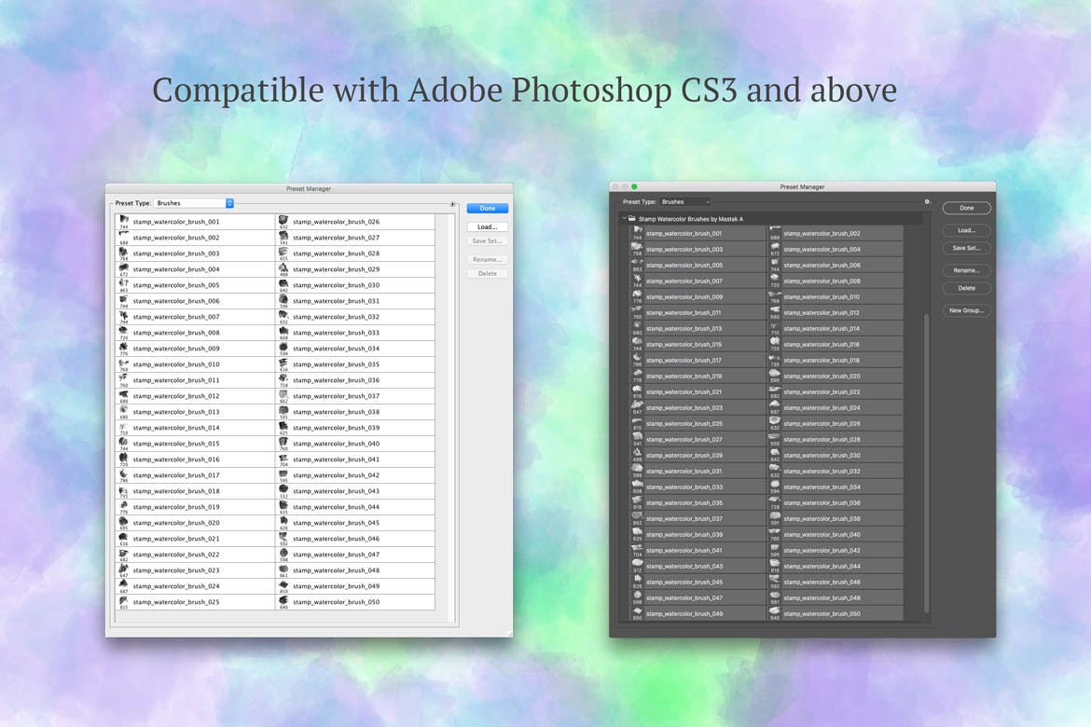Click Load... in the light Preset Manager

tap(487, 226)
